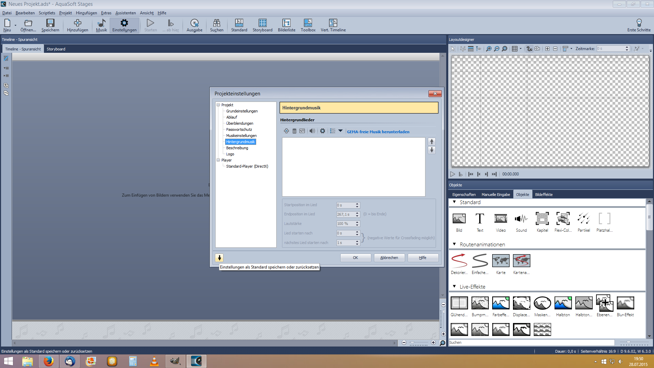Click GEMA-freie Musik herunterladen link
The height and width of the screenshot is (368, 654).
378,132
